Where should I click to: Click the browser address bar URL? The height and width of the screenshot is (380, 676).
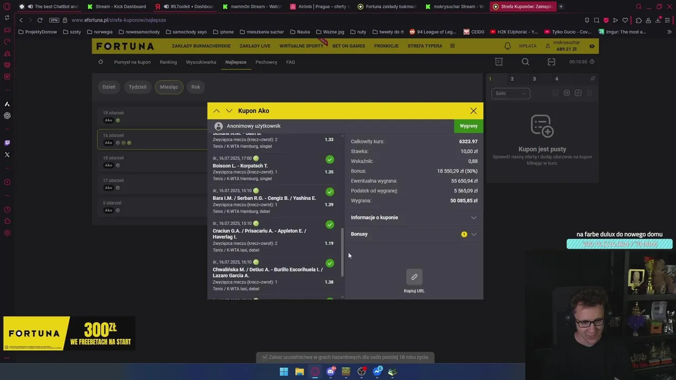119,20
